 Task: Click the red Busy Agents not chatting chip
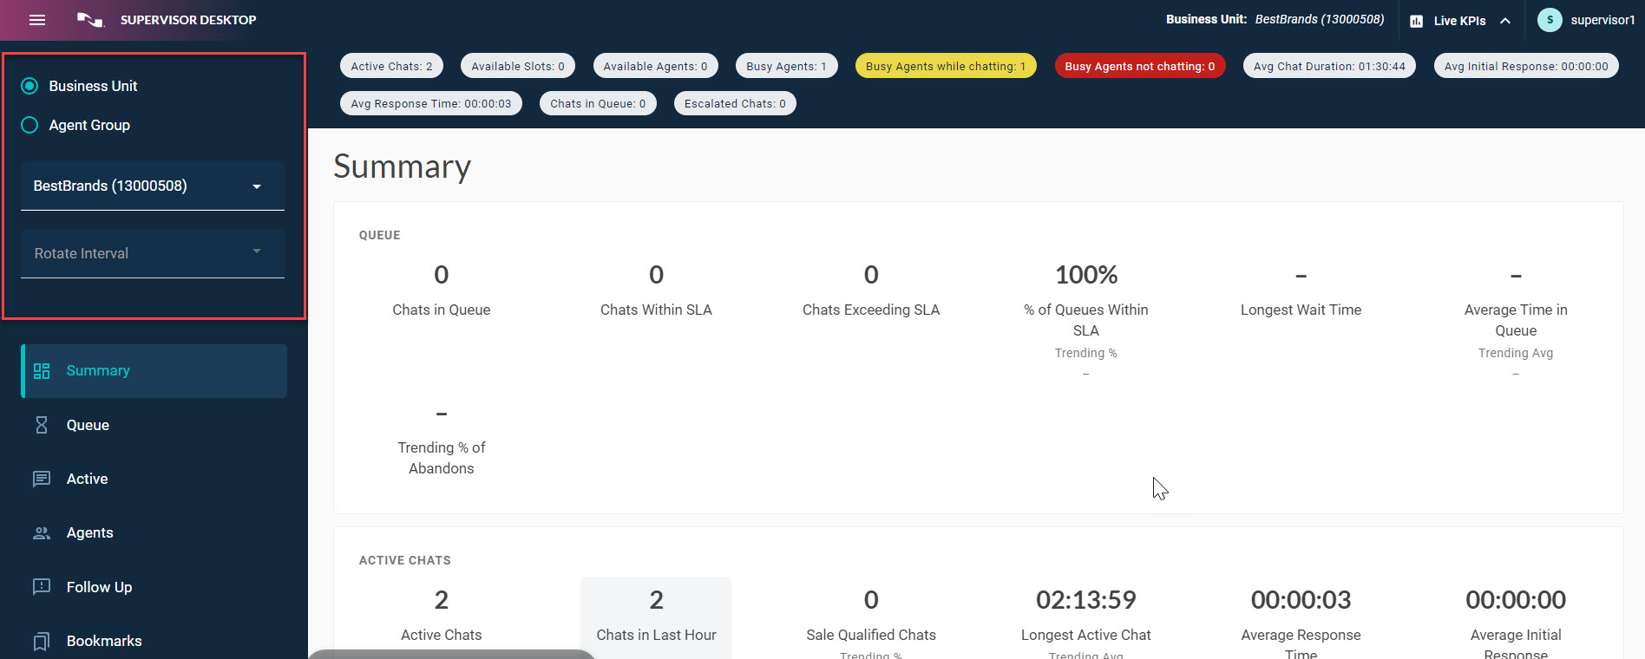1139,66
